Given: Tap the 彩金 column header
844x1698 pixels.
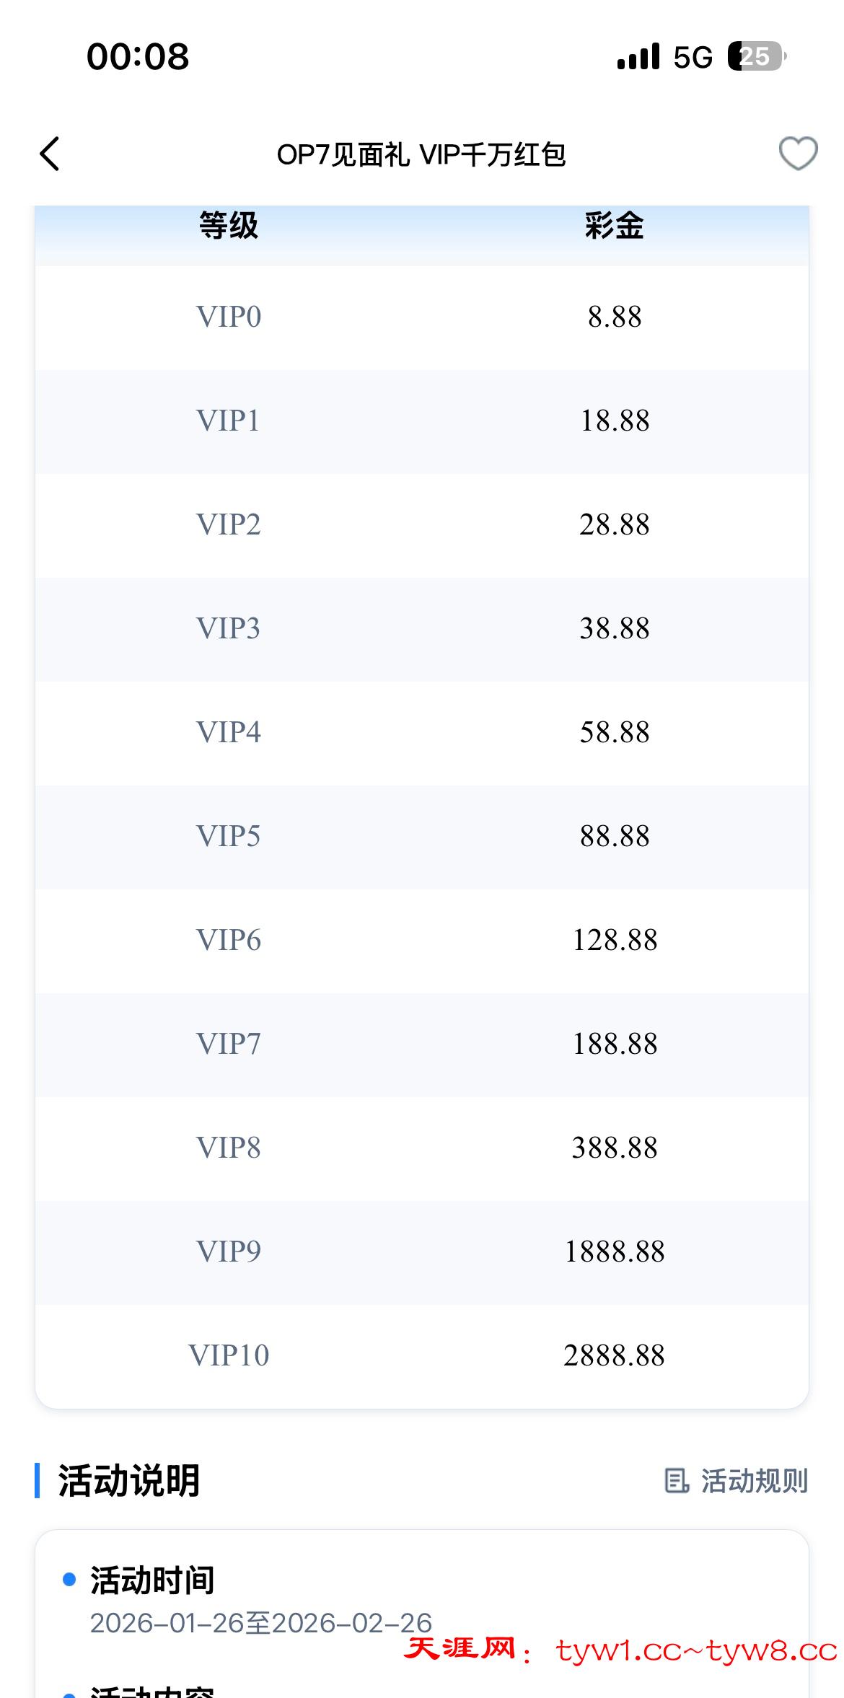Looking at the screenshot, I should 615,226.
